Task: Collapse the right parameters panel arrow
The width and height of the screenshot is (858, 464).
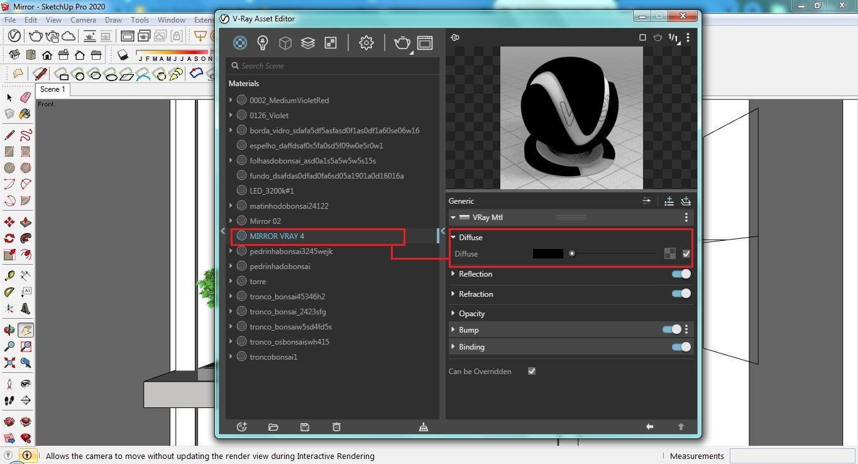Action: coord(443,231)
